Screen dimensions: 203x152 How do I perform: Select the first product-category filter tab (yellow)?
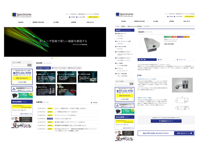pos(43,68)
